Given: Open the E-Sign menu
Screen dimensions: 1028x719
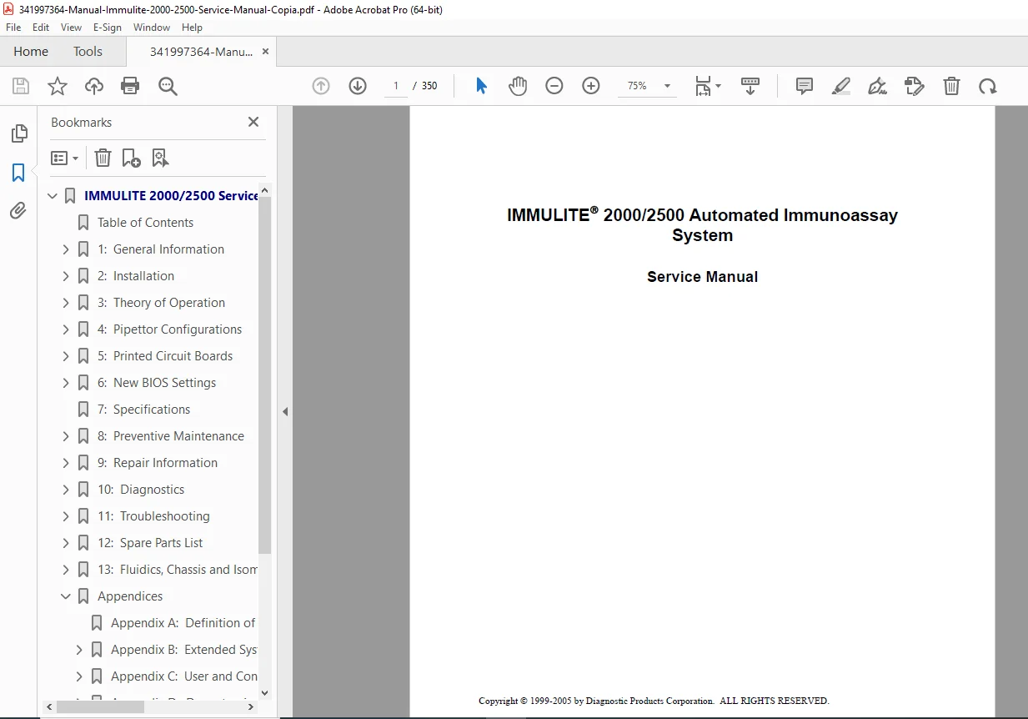Looking at the screenshot, I should (107, 28).
